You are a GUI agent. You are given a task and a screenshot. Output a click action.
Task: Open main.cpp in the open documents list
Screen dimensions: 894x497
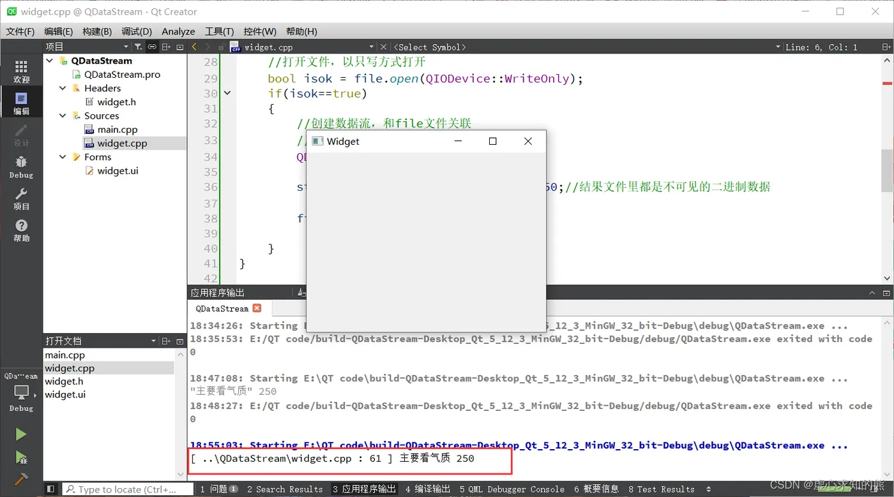pyautogui.click(x=109, y=355)
